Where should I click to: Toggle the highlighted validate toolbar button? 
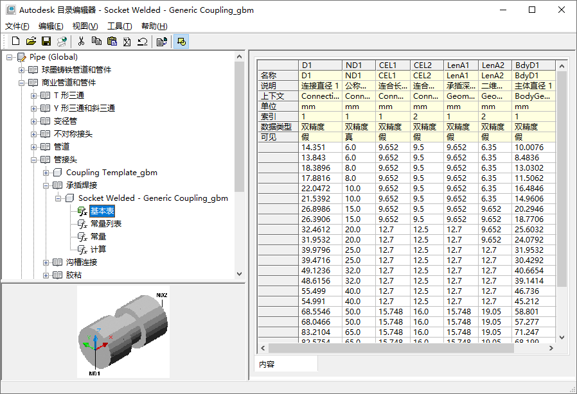pyautogui.click(x=181, y=41)
